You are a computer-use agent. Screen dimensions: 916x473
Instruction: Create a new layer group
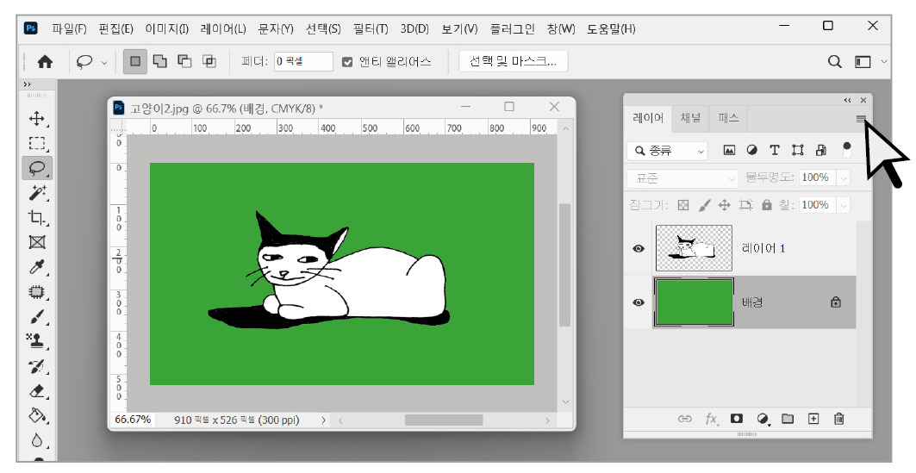click(x=788, y=419)
